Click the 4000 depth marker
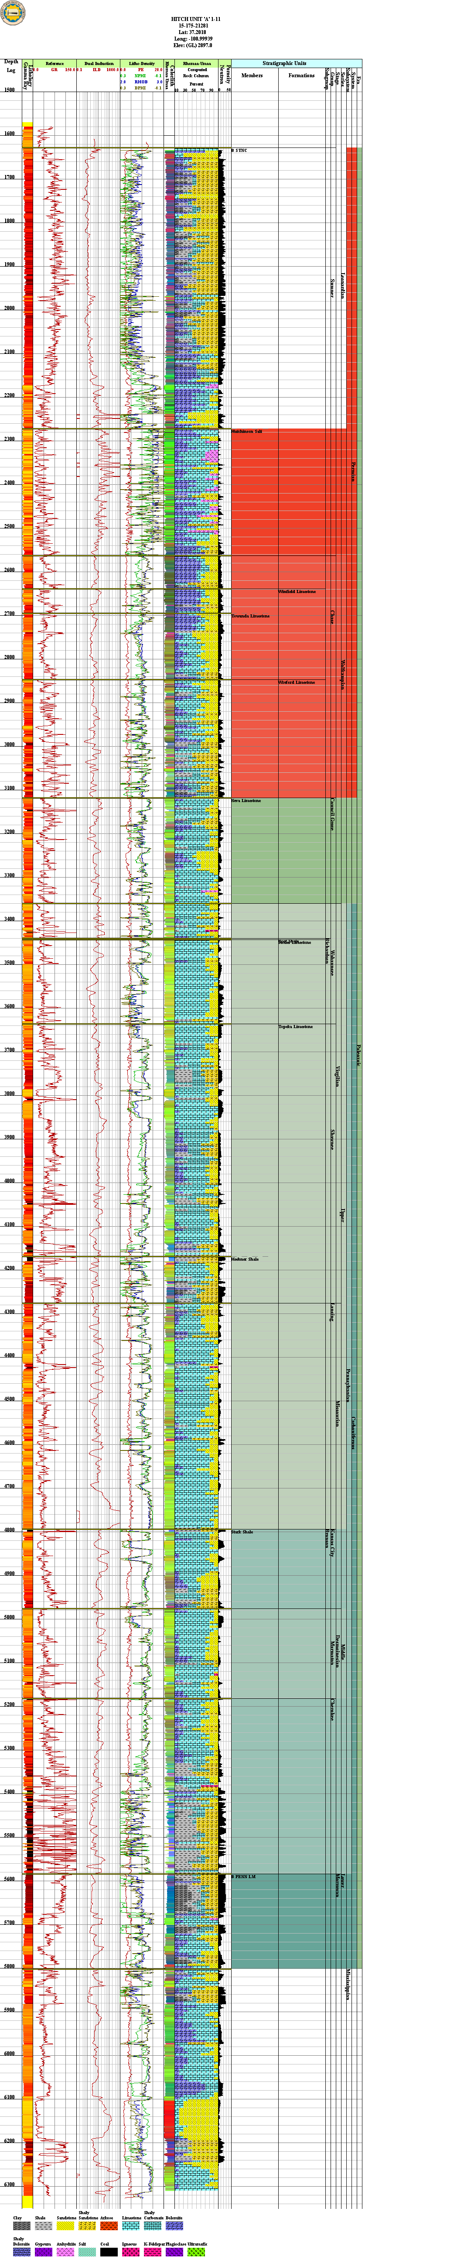Viewport: 471px width, 2263px height. 10,1182
